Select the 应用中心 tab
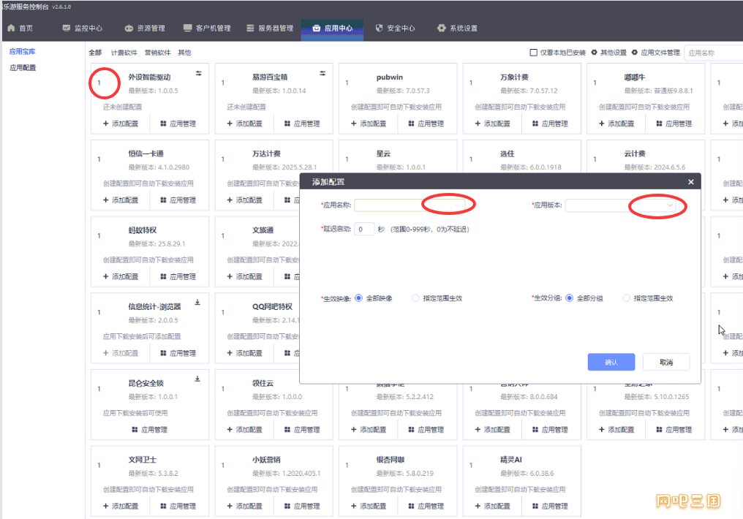743x519 pixels. pyautogui.click(x=332, y=29)
